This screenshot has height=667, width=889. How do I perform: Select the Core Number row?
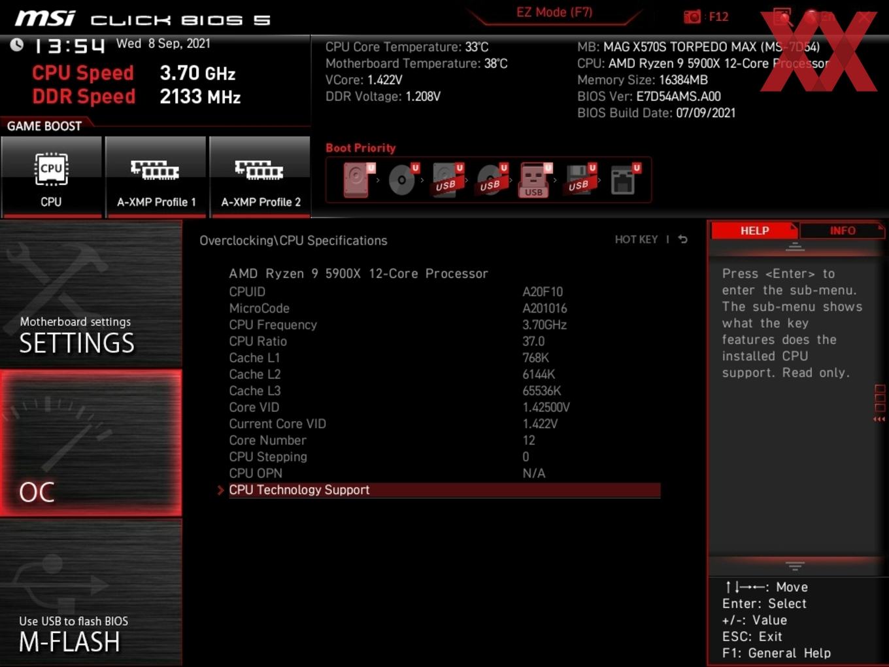pyautogui.click(x=444, y=440)
